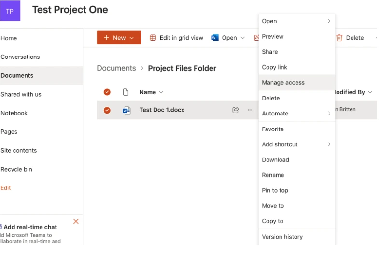The height and width of the screenshot is (258, 380).
Task: Click the share icon on Test Doc 1.docx
Action: pyautogui.click(x=236, y=110)
